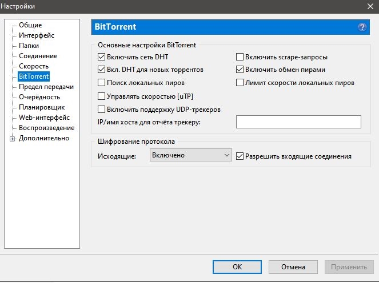Viewport: 379px width, 283px height.
Task: Toggle Разрешить входящие соединения checkbox
Action: [240, 156]
